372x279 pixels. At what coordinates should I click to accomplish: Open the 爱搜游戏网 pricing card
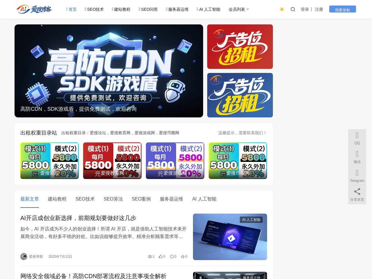click(x=175, y=161)
